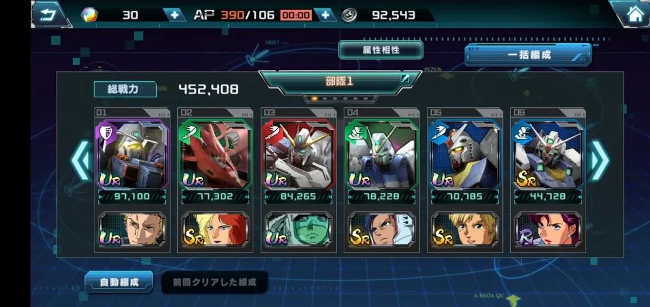This screenshot has width=650, height=307.
Task: Open the home screen icon
Action: pyautogui.click(x=635, y=15)
